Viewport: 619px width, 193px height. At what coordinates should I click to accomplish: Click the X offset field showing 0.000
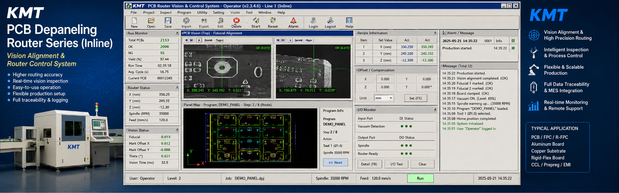pos(385,79)
